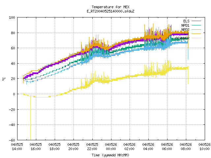Click the NPD2 legend label
This screenshot has height=158, width=211.
185,30
